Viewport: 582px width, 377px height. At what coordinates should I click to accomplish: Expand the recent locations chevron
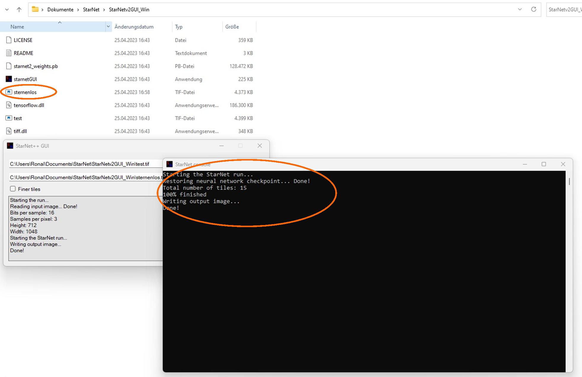7,9
